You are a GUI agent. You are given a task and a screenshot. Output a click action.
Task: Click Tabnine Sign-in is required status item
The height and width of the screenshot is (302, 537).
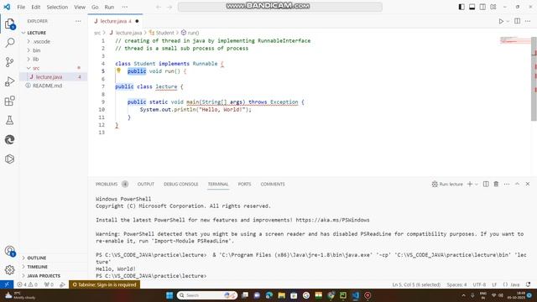104,284
